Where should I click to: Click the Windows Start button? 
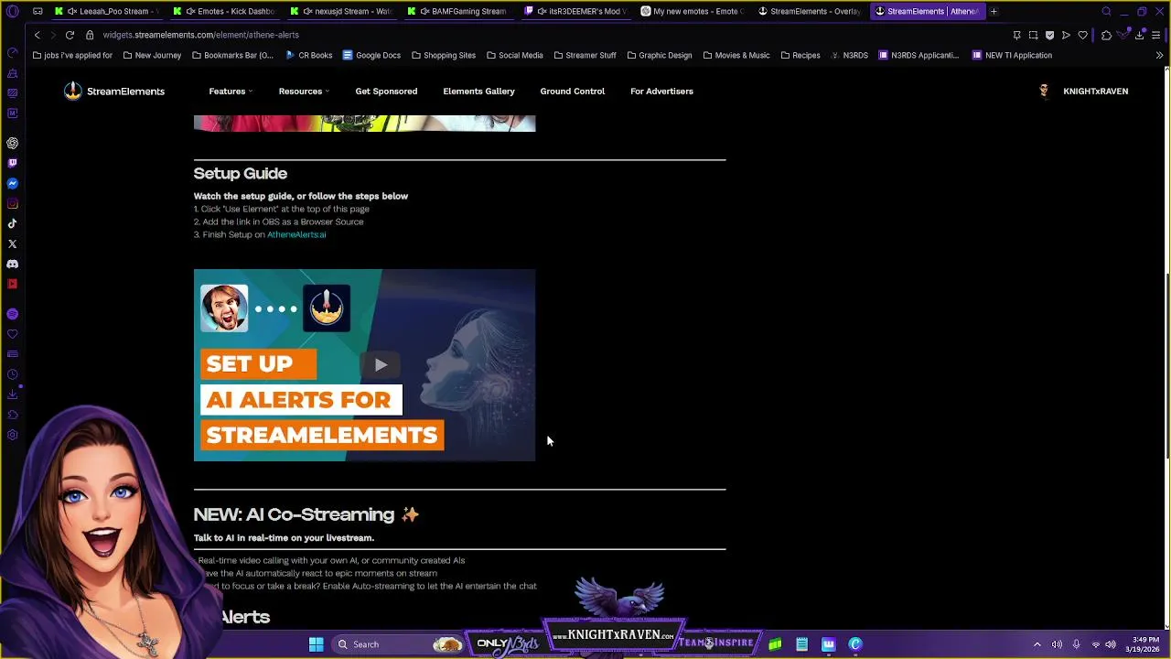pos(316,644)
